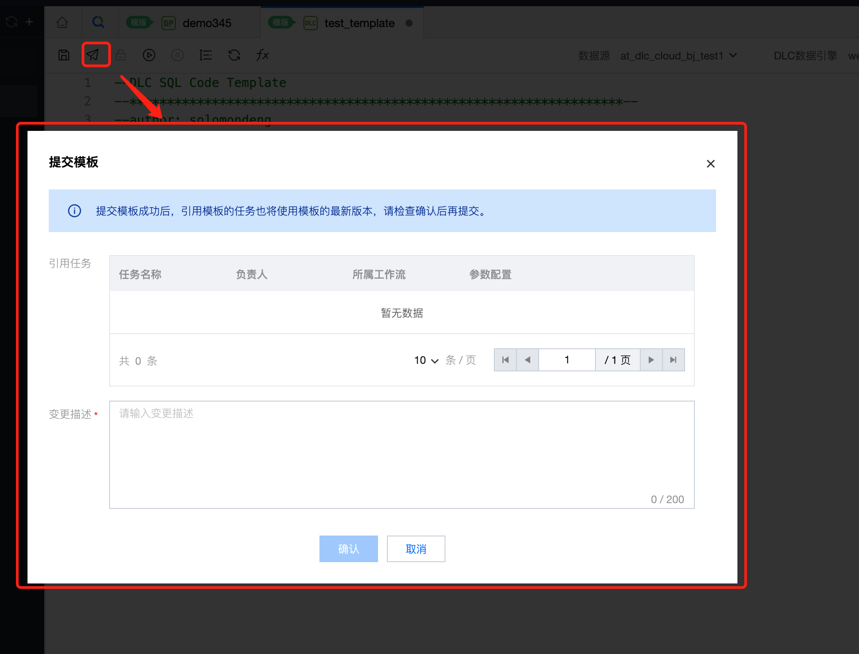The width and height of the screenshot is (859, 654).
Task: Close the 提交模板 dialog with X
Action: pyautogui.click(x=710, y=164)
